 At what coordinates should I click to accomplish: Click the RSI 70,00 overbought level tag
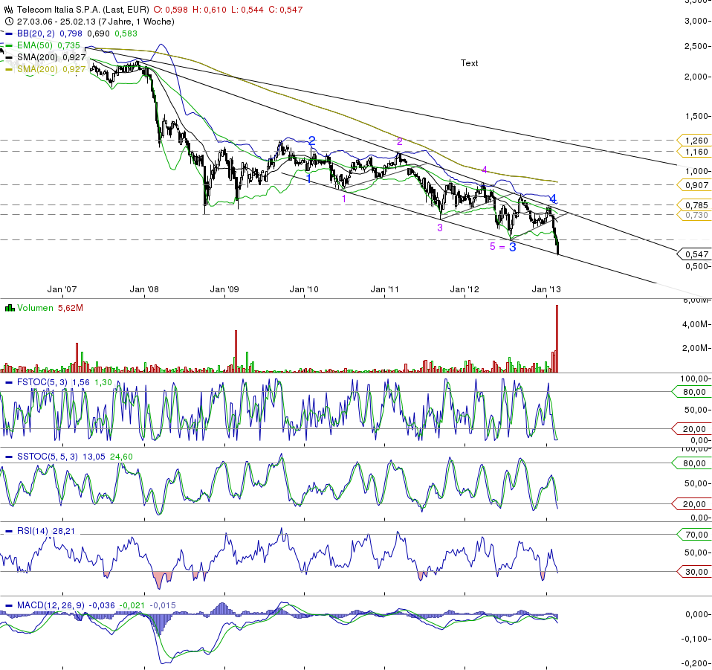(694, 534)
